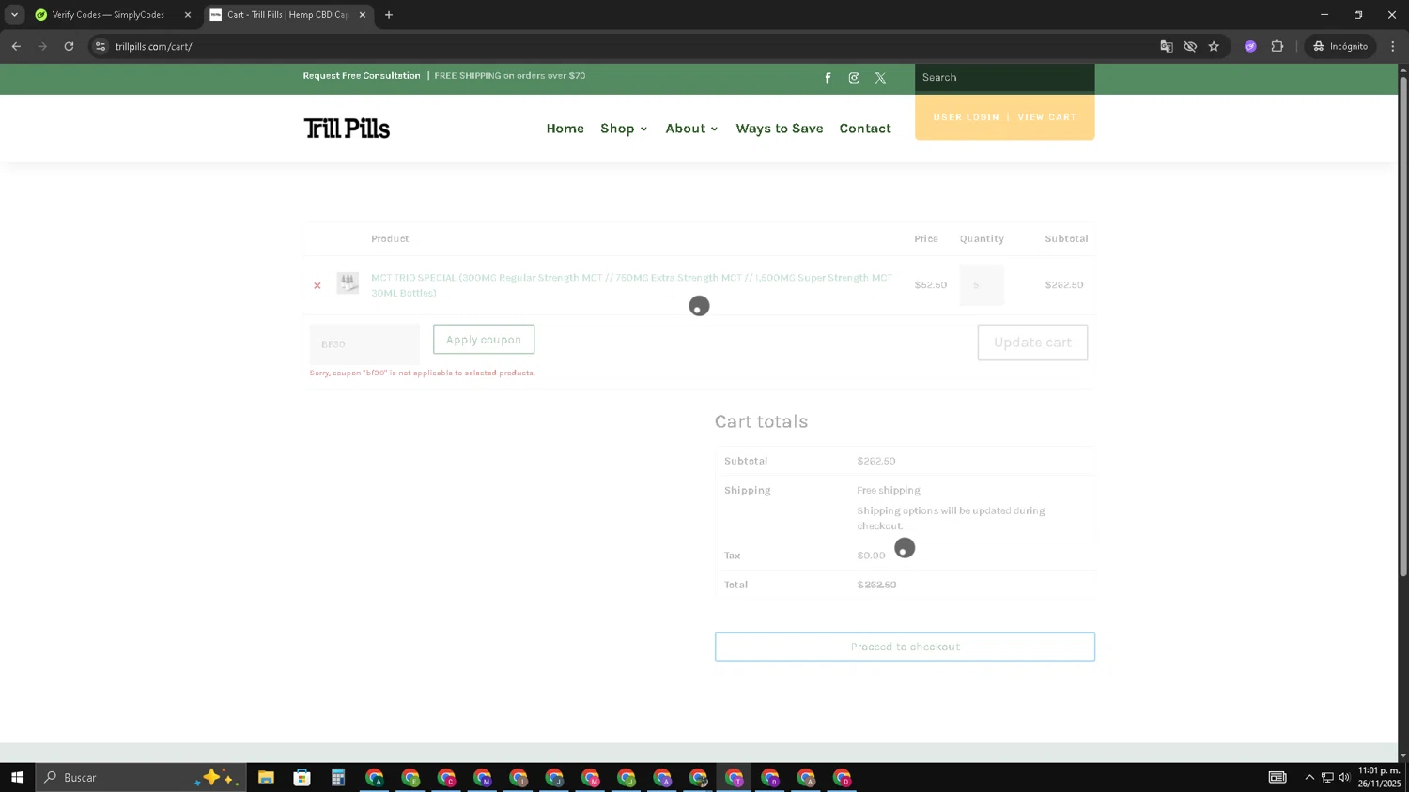Viewport: 1409px width, 792px height.
Task: Close the Cart - Trill Pills tab
Action: tap(363, 15)
